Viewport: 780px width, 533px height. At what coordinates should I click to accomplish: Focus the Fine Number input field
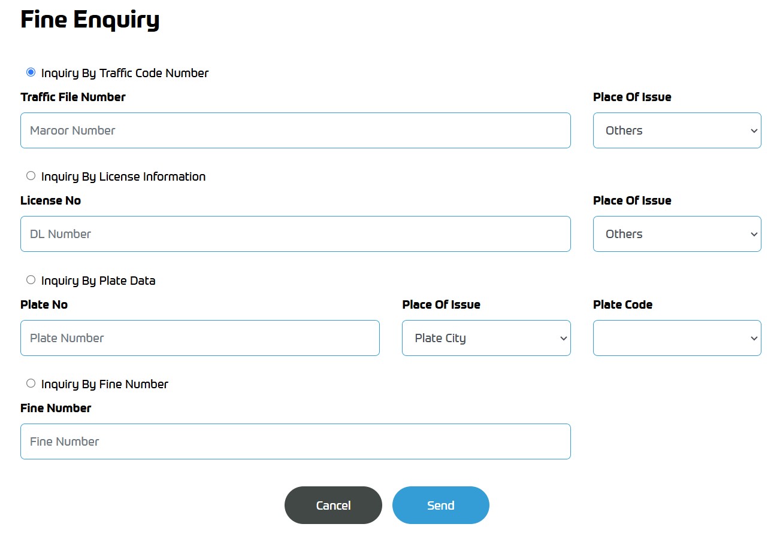(x=295, y=441)
